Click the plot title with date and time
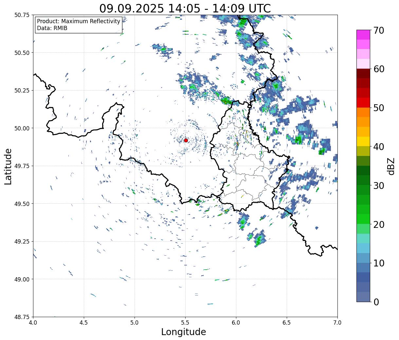The width and height of the screenshot is (399, 340). 185,8
